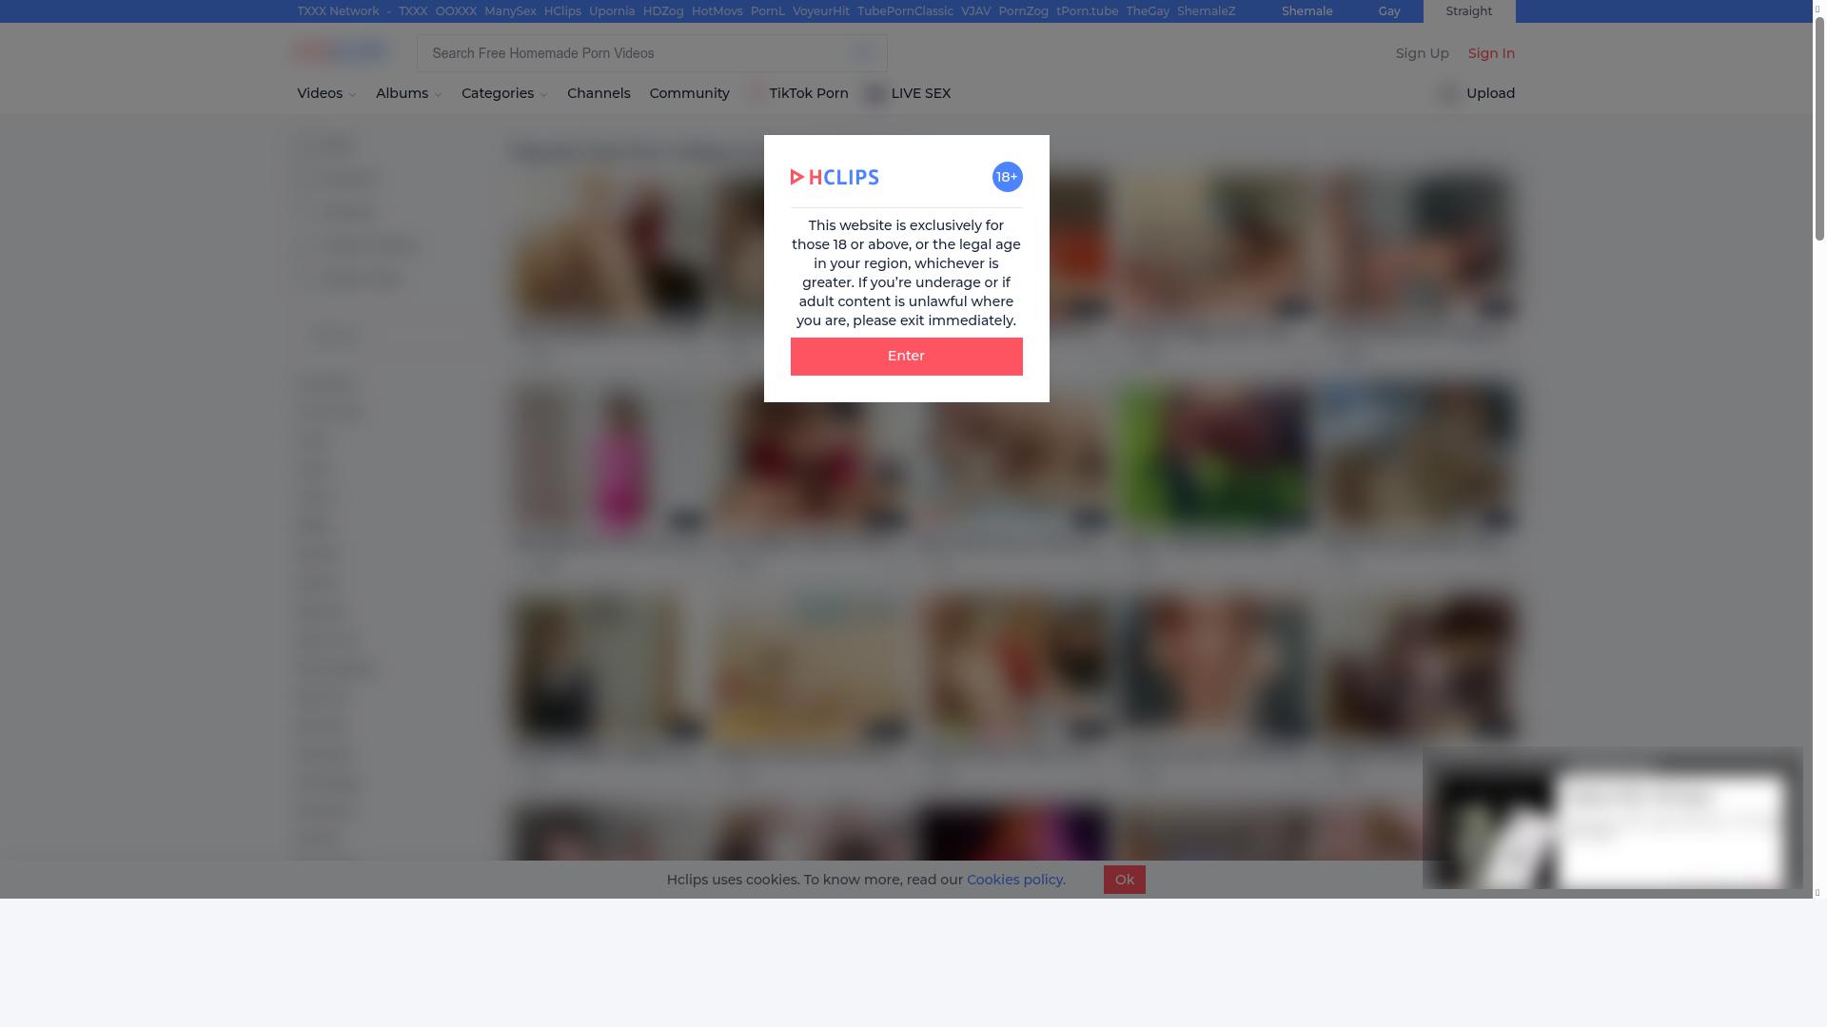This screenshot has height=1027, width=1827.
Task: Click the HCLIPS logo in the modal
Action: [x=835, y=177]
